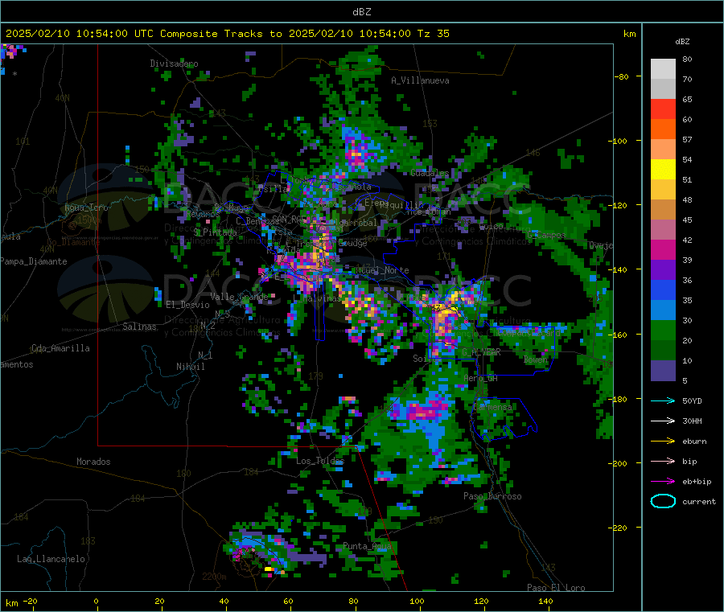Click the 'S_Pintada' map label
This screenshot has height=612, width=724.
pos(215,232)
